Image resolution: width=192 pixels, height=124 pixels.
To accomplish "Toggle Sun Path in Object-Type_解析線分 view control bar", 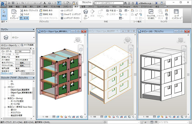I will [x=61, y=117].
